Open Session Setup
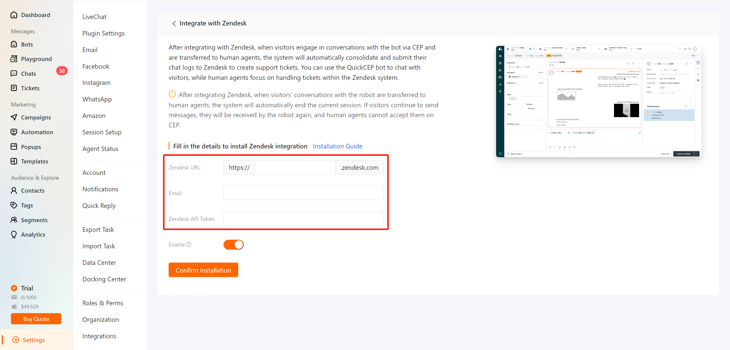This screenshot has height=350, width=730. 102,132
